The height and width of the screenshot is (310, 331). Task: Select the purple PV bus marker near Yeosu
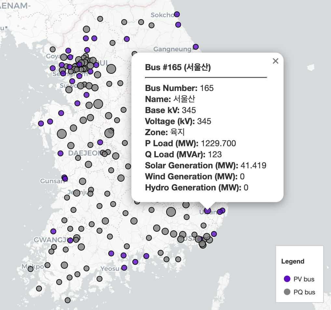coord(124,268)
